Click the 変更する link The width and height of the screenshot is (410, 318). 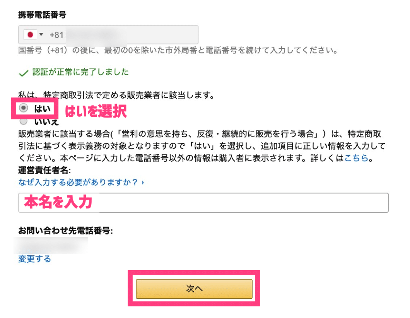(x=34, y=259)
